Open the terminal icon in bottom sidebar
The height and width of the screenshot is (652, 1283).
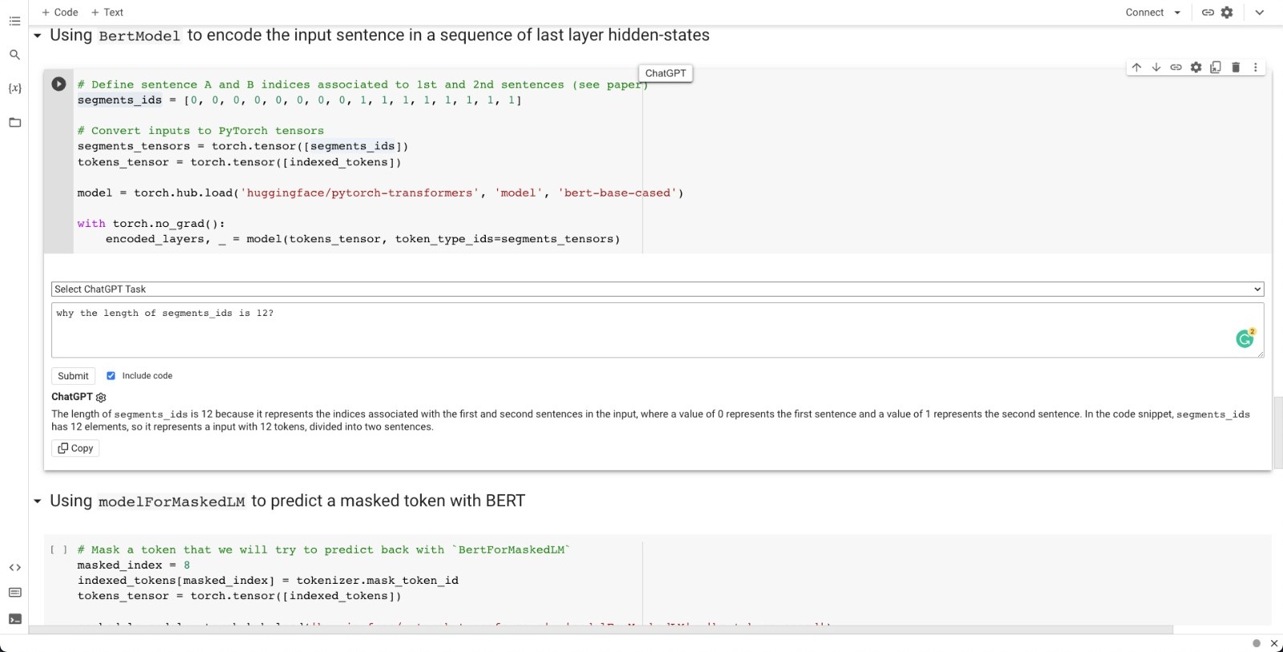coord(14,618)
